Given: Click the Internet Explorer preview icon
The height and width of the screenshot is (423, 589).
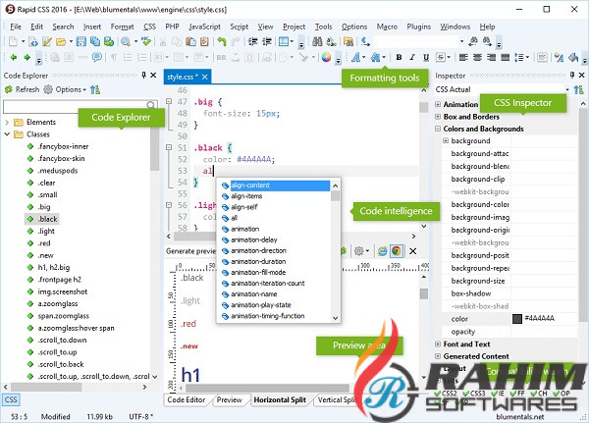Looking at the screenshot, I should tap(383, 251).
